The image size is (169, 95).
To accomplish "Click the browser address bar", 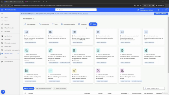I will coord(72,6).
